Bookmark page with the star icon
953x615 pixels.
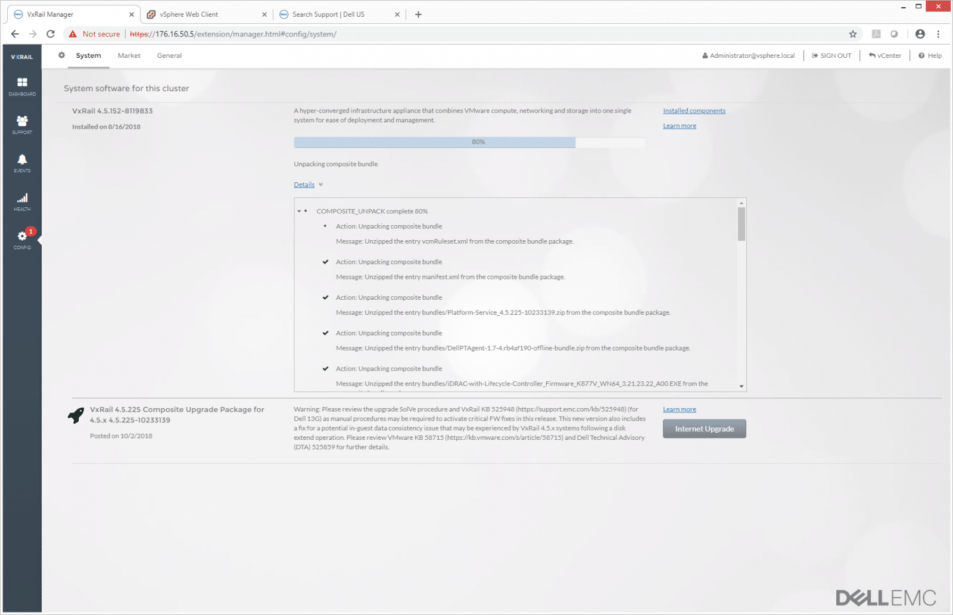click(853, 34)
